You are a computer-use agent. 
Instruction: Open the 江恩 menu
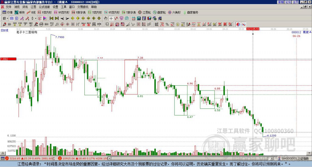[34, 7]
